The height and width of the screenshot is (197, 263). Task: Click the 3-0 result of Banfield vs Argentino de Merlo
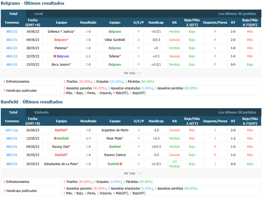coord(88,130)
